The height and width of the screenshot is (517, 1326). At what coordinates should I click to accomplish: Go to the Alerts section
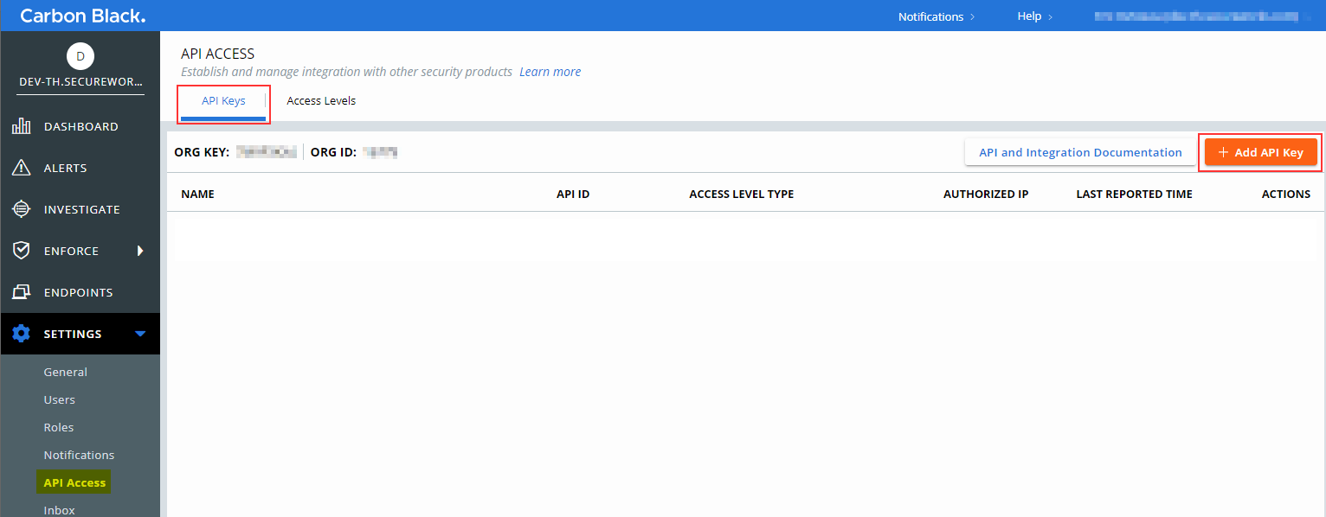[x=80, y=168]
